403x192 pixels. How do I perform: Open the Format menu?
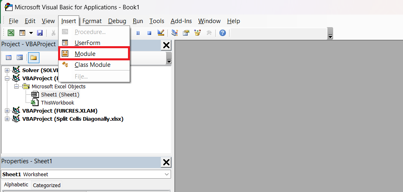(92, 21)
